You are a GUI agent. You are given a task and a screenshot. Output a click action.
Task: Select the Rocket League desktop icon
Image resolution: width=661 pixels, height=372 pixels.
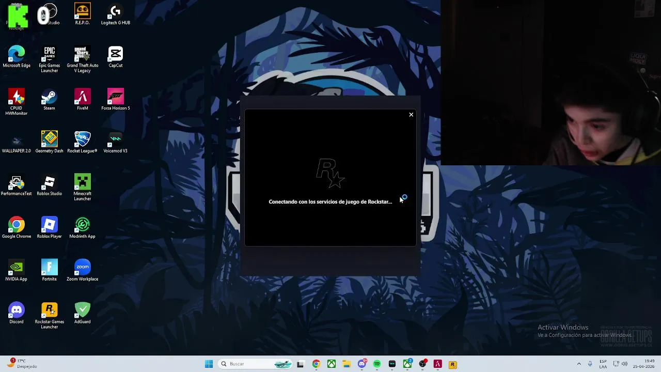coord(82,143)
